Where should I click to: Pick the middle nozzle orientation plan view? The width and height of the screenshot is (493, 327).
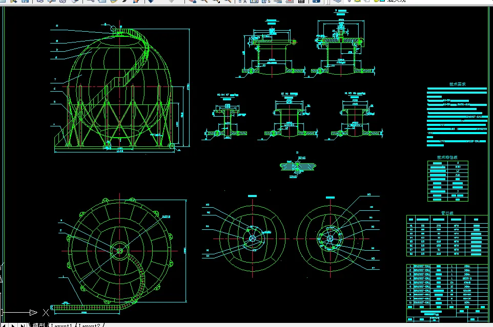pos(253,238)
